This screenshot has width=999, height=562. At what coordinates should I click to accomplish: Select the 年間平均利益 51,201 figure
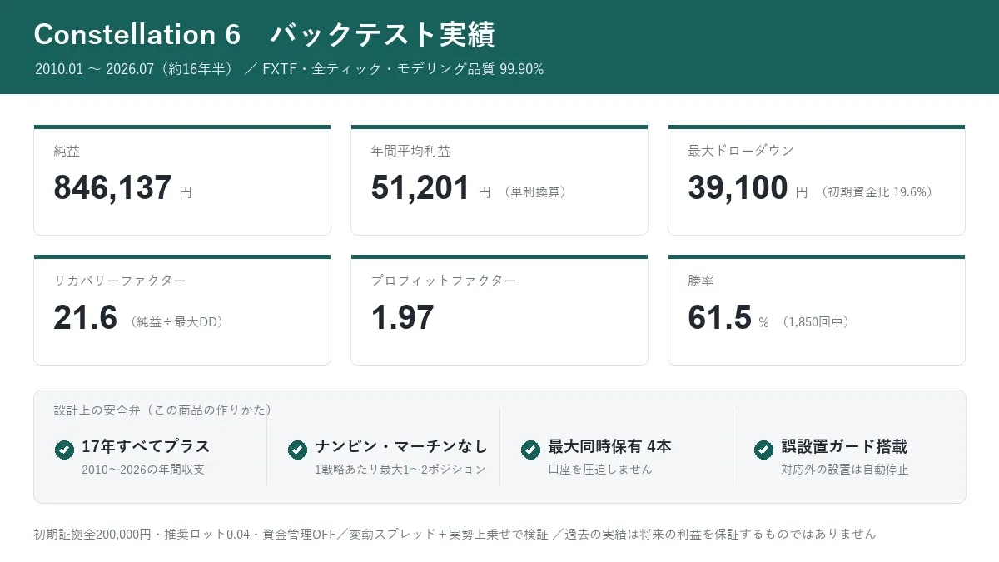pyautogui.click(x=420, y=188)
